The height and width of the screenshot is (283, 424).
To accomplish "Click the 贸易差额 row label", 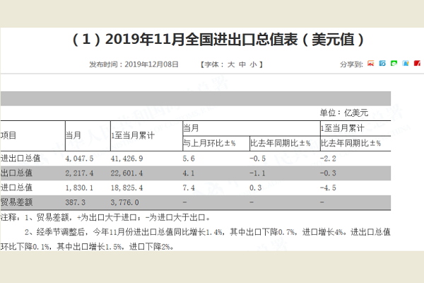I will [x=16, y=202].
